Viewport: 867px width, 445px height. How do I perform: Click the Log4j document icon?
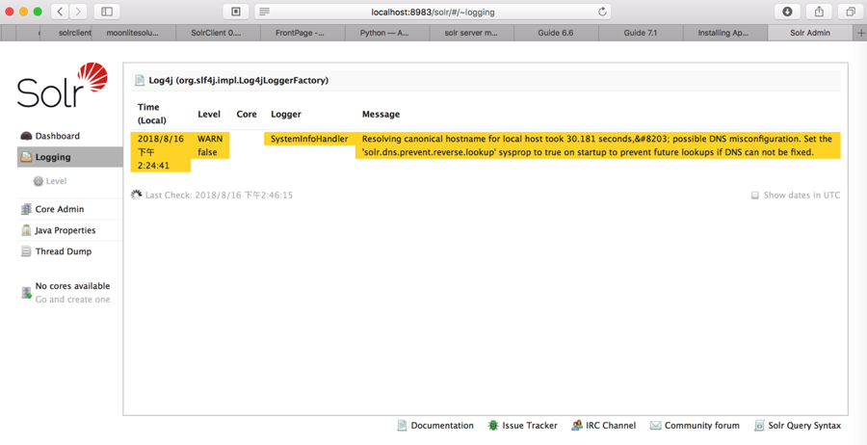(140, 81)
